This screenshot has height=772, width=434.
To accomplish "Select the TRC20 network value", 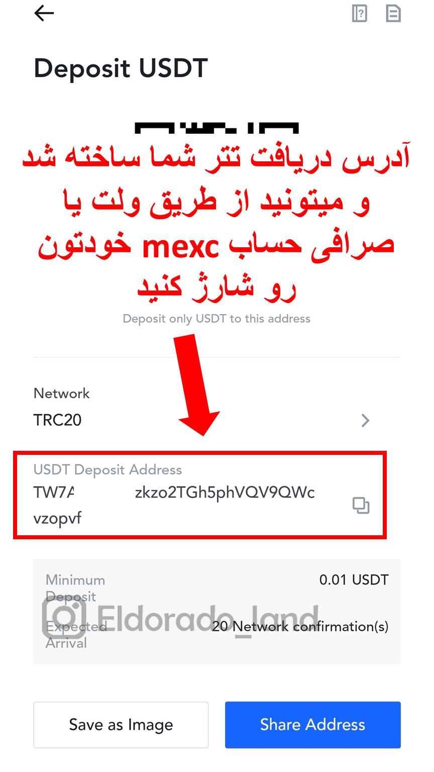I will pyautogui.click(x=57, y=420).
